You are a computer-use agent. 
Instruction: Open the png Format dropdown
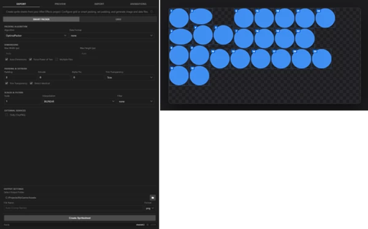(x=150, y=208)
